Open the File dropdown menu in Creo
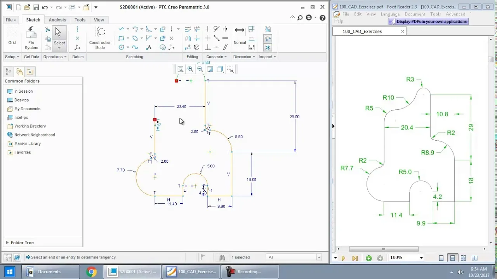 coord(11,20)
